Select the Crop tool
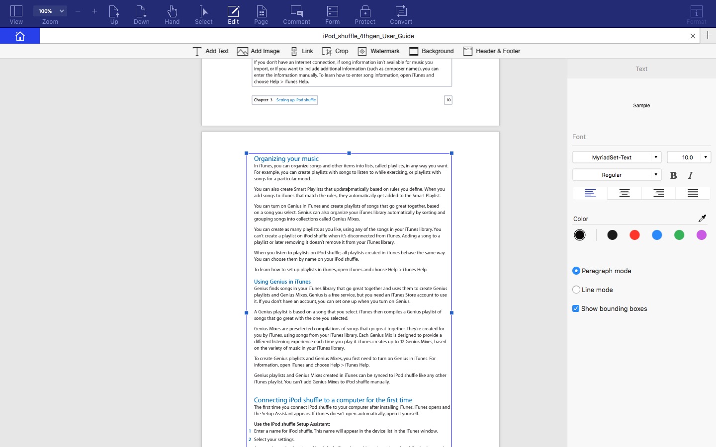 (335, 51)
